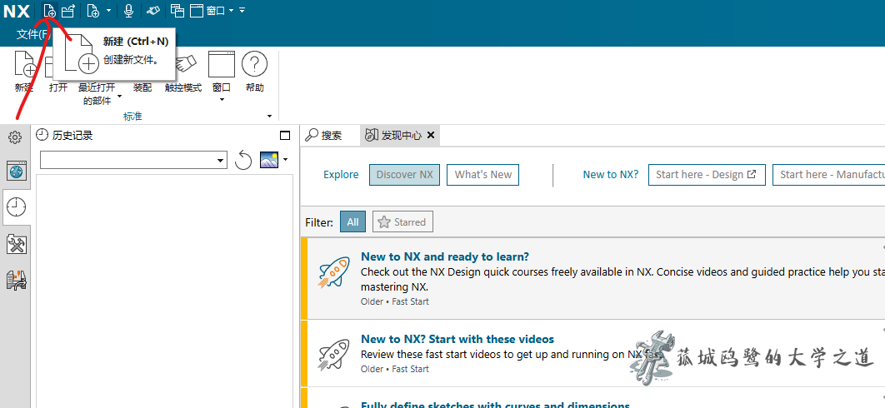Expand the 标准 group options arrow
Screen dimensions: 885x408
(269, 117)
